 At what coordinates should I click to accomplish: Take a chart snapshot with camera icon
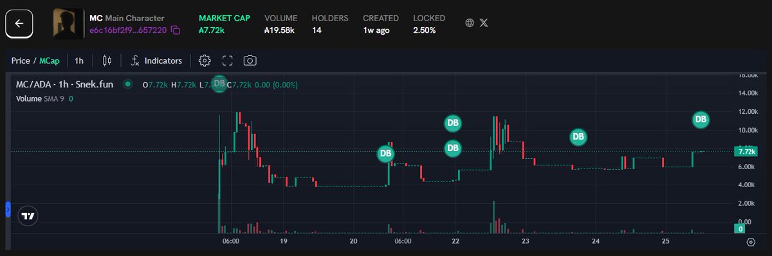[x=250, y=60]
